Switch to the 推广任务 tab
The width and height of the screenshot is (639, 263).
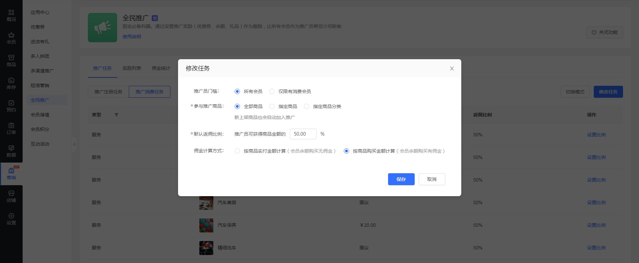coord(103,68)
